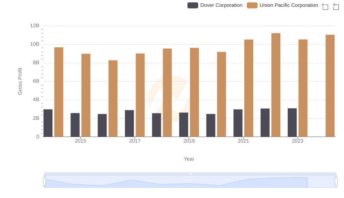Viewport: 344px width, 198px height.
Task: Click the Dover bar for 2016
Action: (x=102, y=125)
